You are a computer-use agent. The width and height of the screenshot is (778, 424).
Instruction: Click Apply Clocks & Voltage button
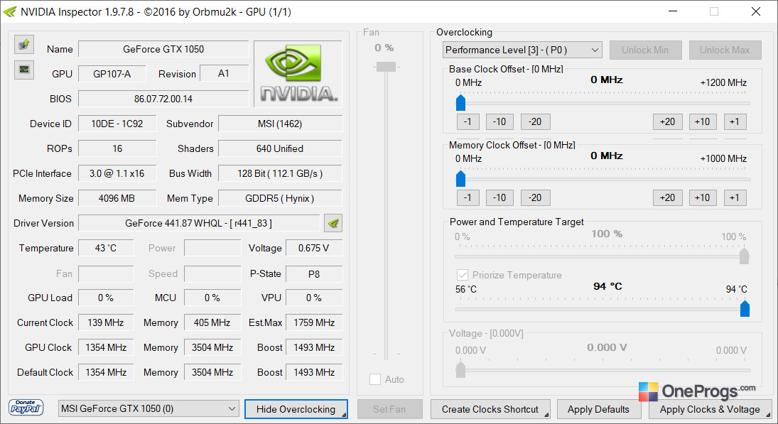pos(710,409)
